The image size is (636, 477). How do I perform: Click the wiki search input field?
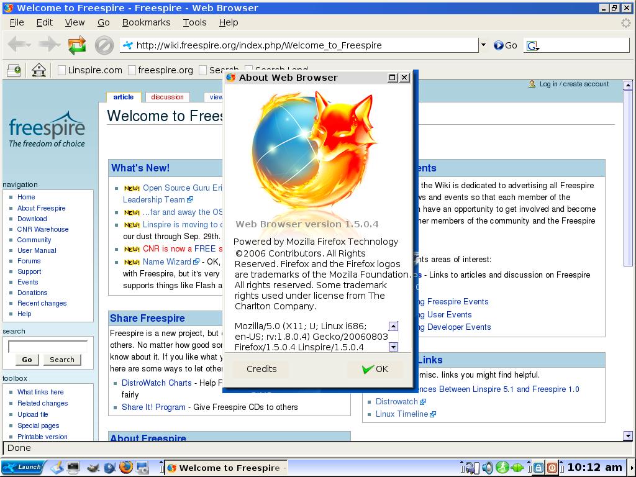point(47,347)
